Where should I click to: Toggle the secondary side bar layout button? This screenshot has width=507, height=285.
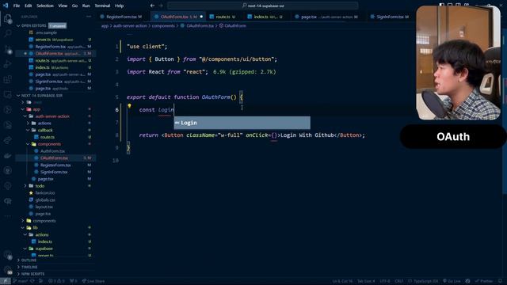click(x=458, y=5)
